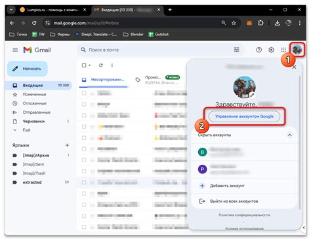View site information icon in address bar

tap(47, 23)
